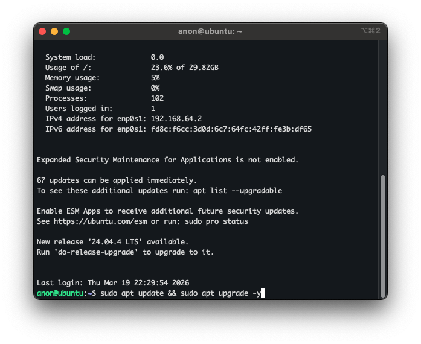Viewport: 421px width, 344px height.
Task: Click the empty scrollbar track above the thumb
Action: (382, 109)
